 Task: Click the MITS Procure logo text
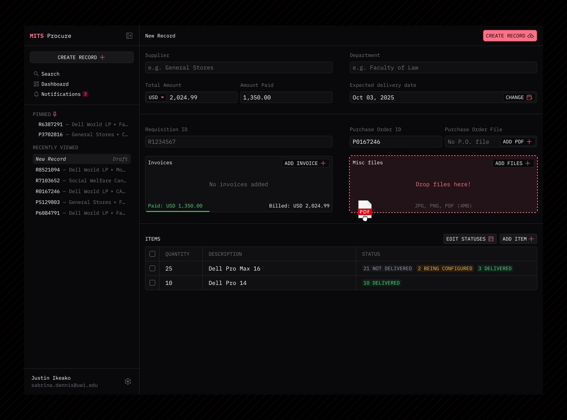pos(51,36)
